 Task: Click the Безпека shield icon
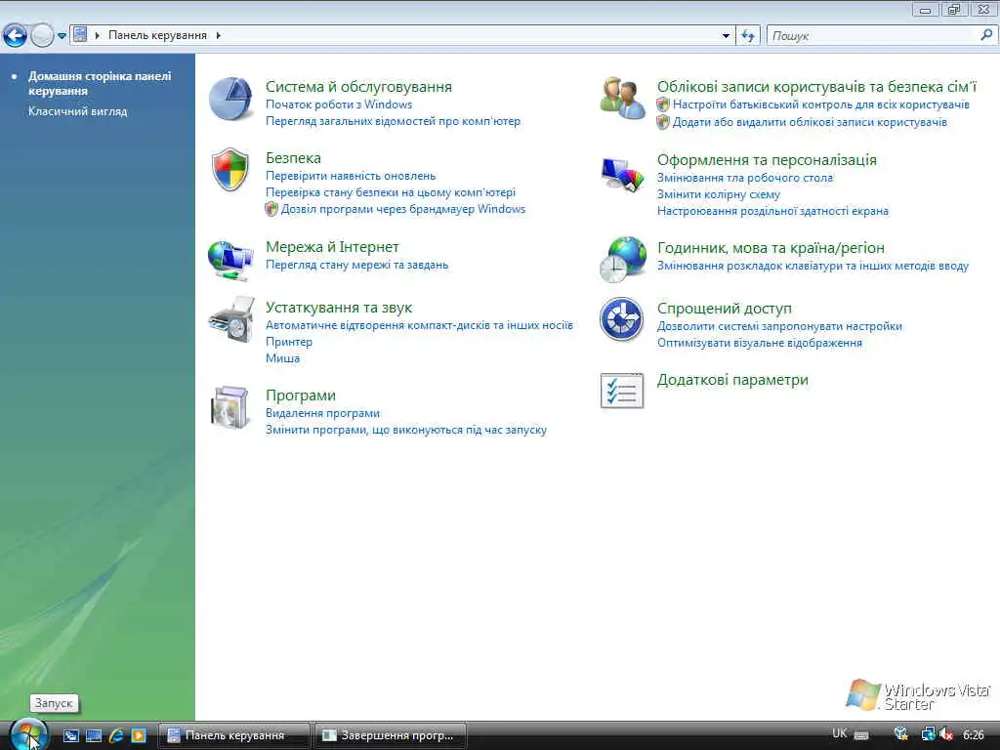(x=230, y=170)
